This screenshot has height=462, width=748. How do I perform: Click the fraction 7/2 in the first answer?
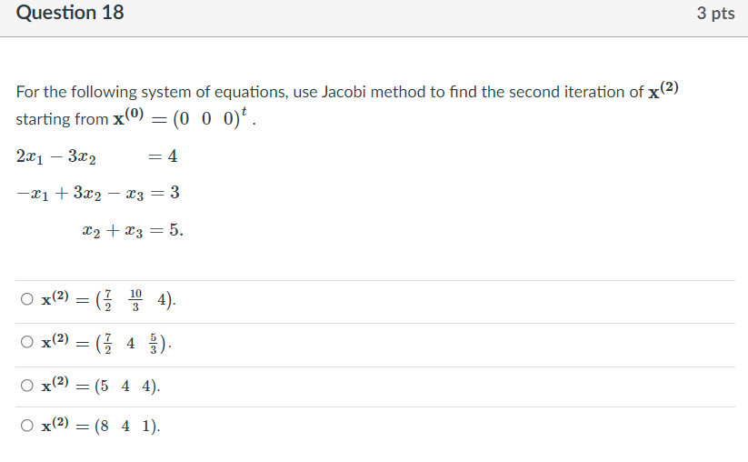point(108,300)
